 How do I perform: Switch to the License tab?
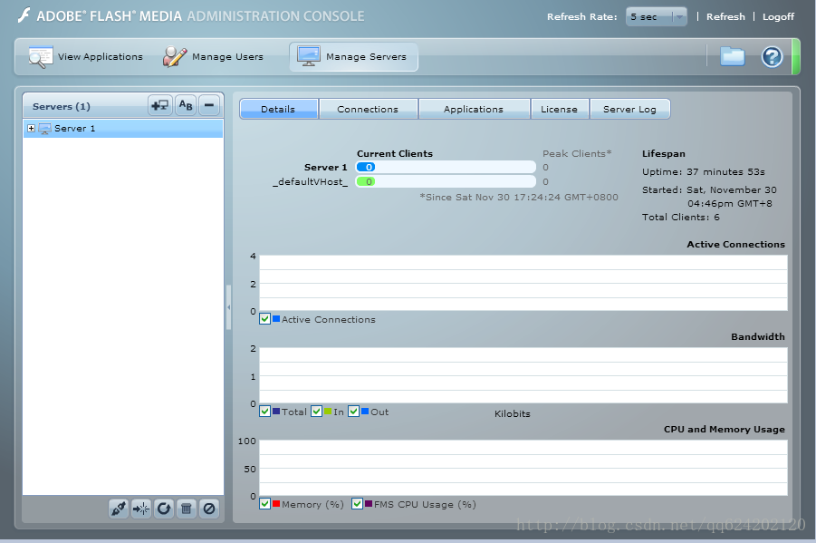[560, 109]
